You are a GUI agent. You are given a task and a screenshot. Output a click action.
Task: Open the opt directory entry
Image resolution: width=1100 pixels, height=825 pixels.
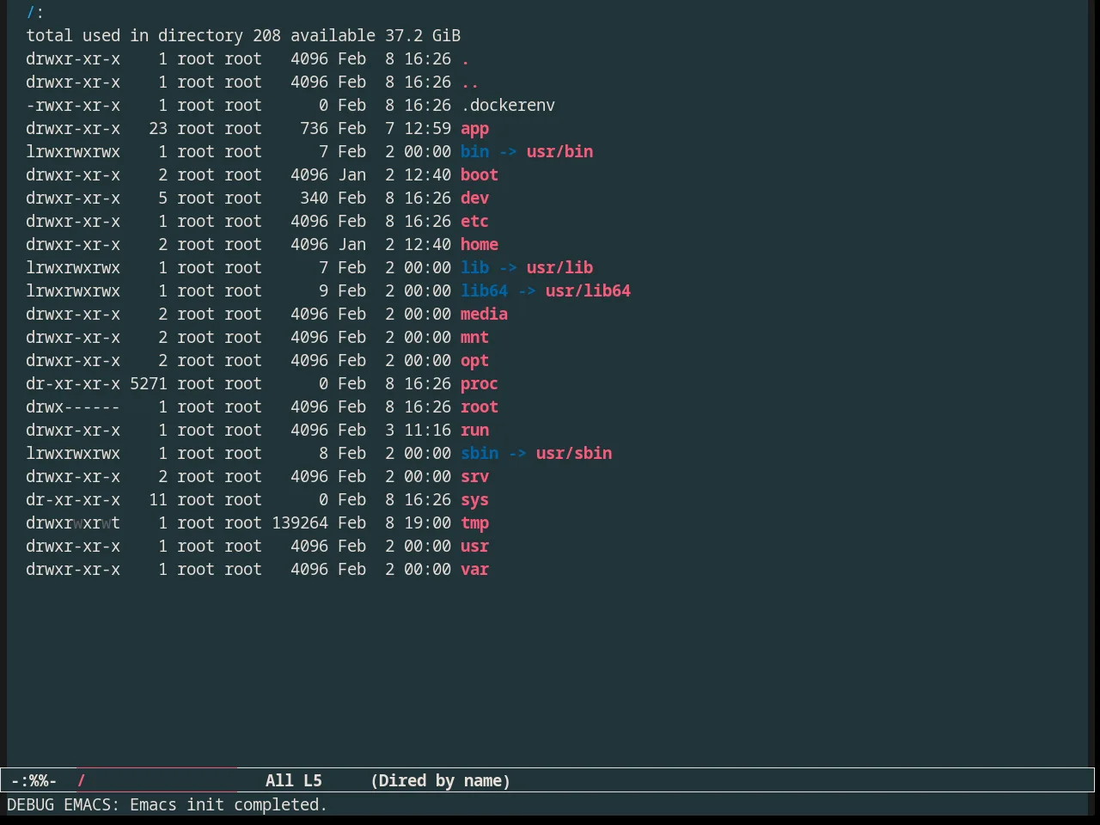point(474,361)
